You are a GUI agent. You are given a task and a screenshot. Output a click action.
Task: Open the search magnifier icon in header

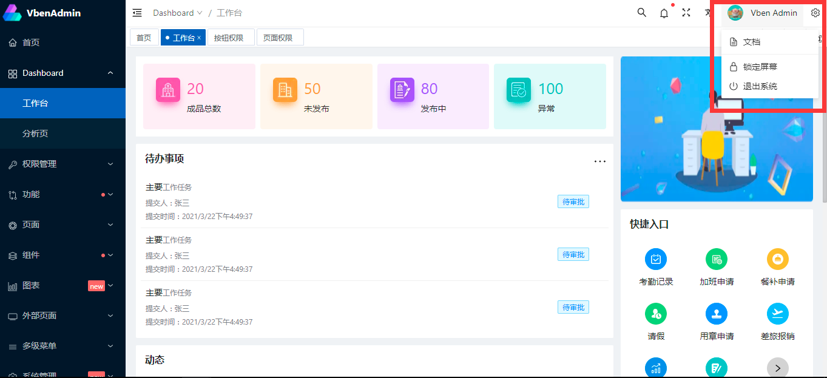[x=641, y=13]
